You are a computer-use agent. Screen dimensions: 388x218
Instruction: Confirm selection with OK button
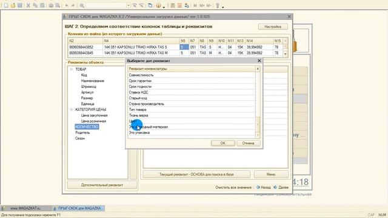pos(223,143)
